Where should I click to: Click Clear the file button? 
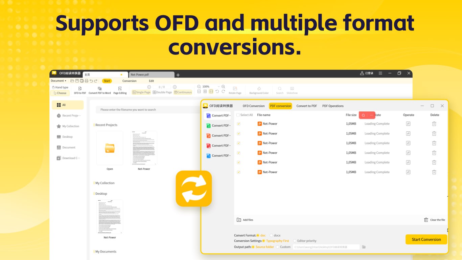pyautogui.click(x=435, y=220)
